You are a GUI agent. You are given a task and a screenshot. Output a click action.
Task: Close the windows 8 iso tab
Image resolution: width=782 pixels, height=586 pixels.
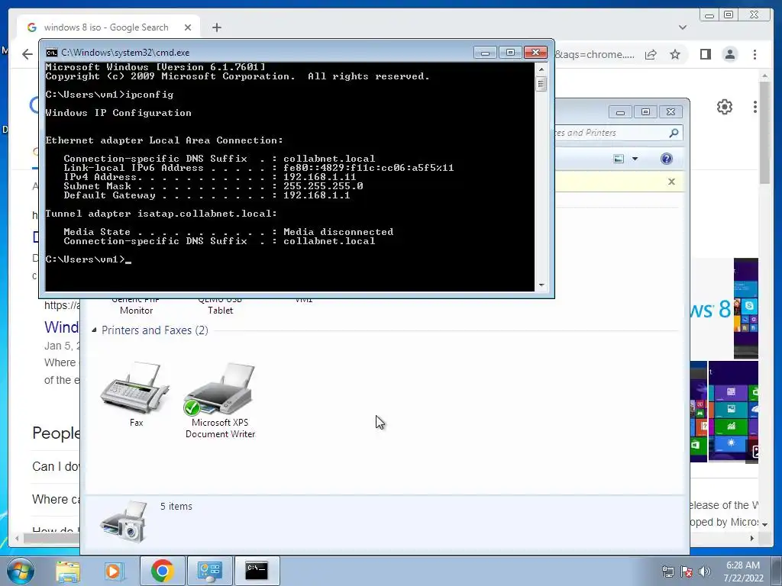[188, 27]
